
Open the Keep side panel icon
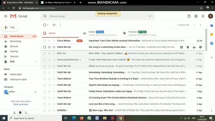[212, 34]
